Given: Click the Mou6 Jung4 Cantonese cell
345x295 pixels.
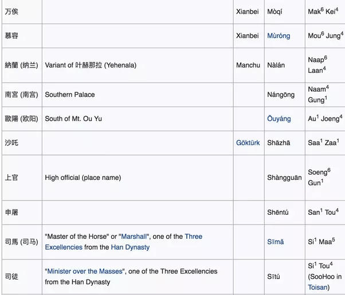Looking at the screenshot, I should (x=325, y=36).
